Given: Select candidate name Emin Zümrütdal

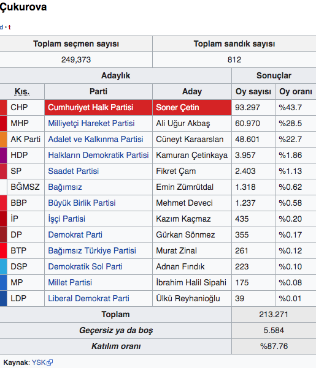Looking at the screenshot, I should [x=185, y=187].
